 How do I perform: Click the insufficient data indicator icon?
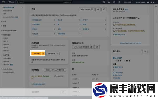pos(55,76)
